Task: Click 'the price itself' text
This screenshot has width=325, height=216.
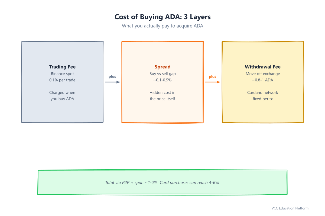Action: [162, 99]
